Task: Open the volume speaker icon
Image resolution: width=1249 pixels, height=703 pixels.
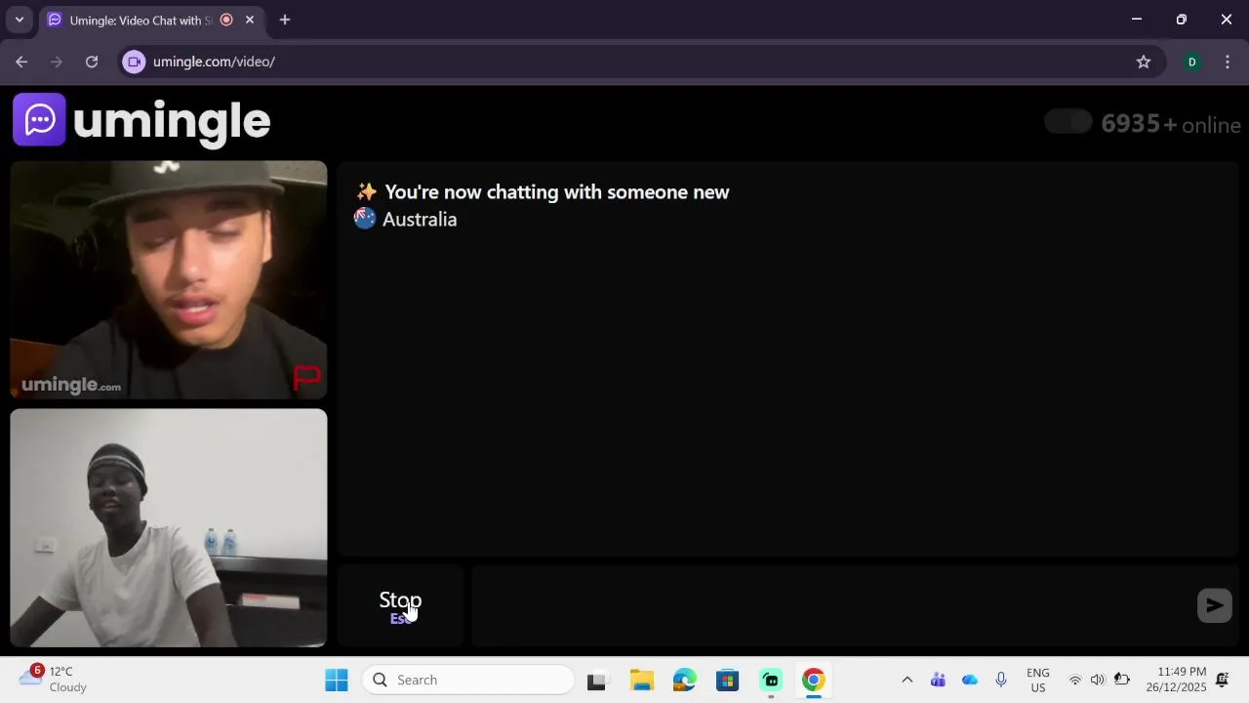Action: (1098, 680)
